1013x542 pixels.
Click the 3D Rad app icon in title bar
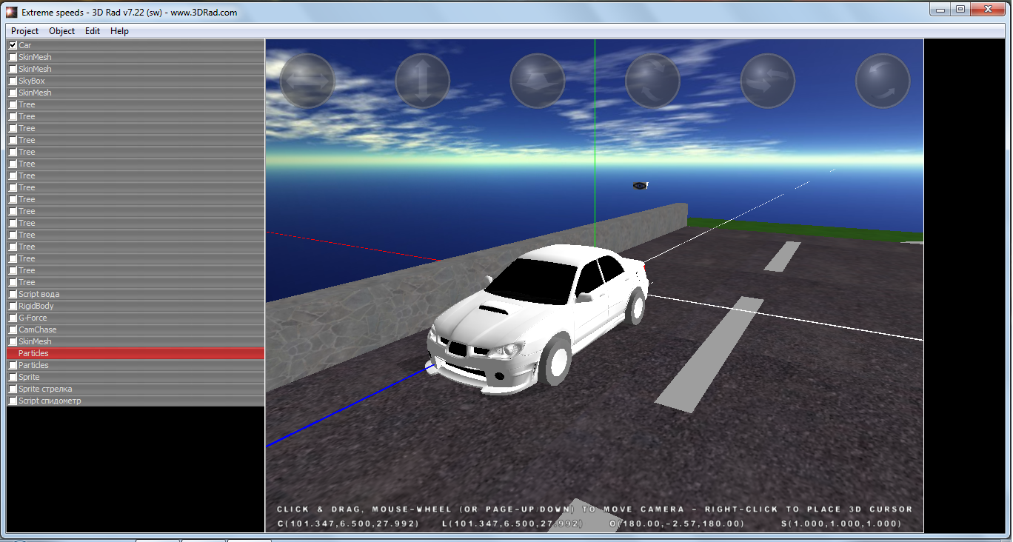click(12, 13)
